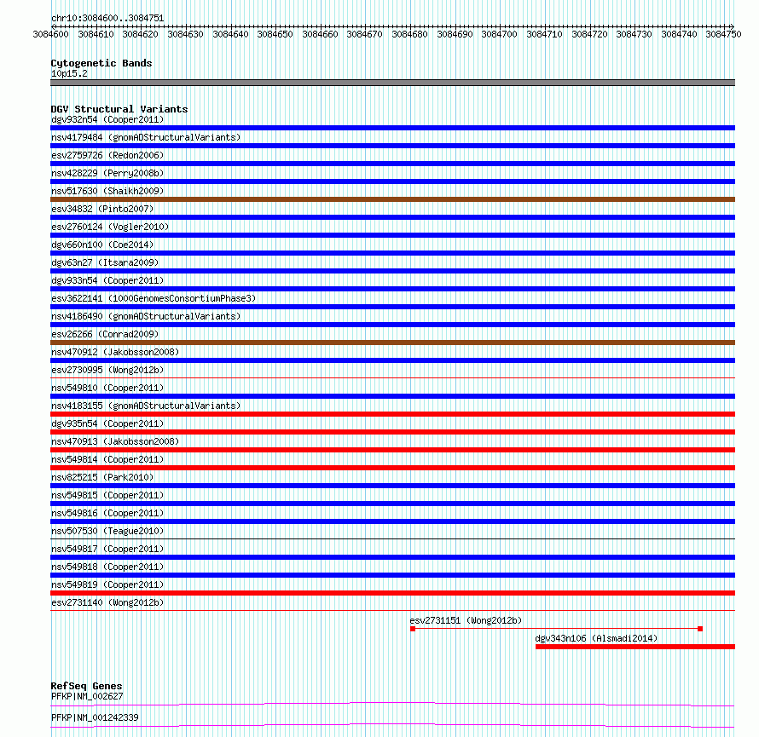Click the Cytogenetic Bands track heading
This screenshot has height=737, width=759.
tap(101, 63)
